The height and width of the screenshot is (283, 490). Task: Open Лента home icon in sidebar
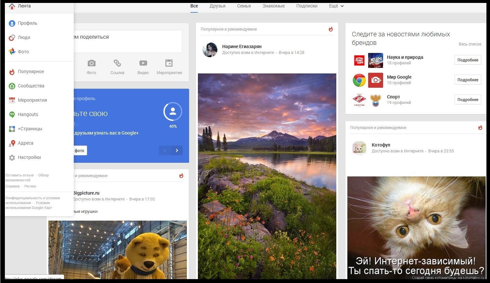pyautogui.click(x=12, y=6)
